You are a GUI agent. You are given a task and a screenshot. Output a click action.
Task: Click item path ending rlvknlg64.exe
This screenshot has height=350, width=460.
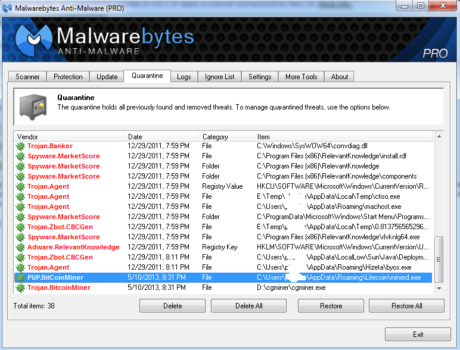pos(338,237)
